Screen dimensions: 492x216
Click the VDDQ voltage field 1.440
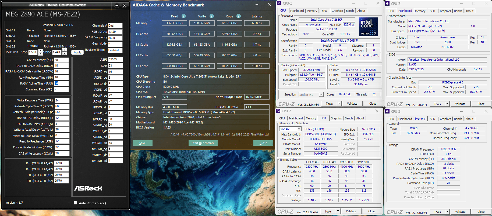[x=57, y=52]
